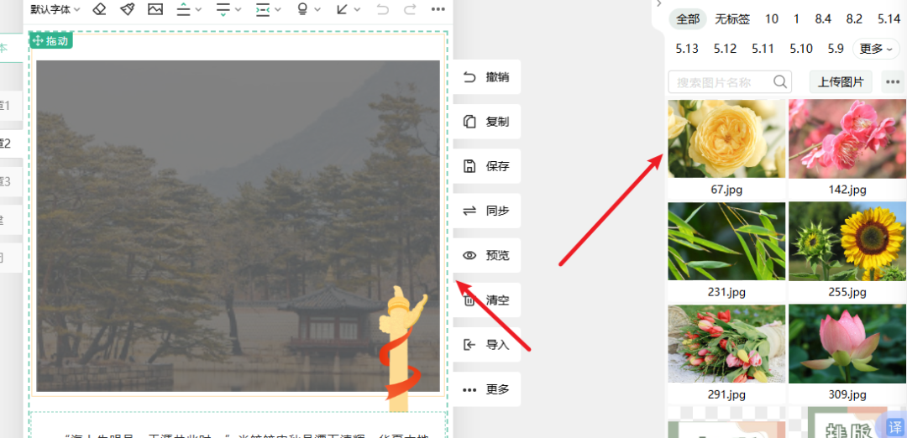Click the 导入 import button
Viewport: 907px width, 438px height.
487,345
